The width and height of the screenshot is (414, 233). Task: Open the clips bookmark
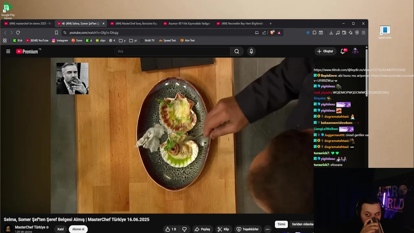pos(101,40)
